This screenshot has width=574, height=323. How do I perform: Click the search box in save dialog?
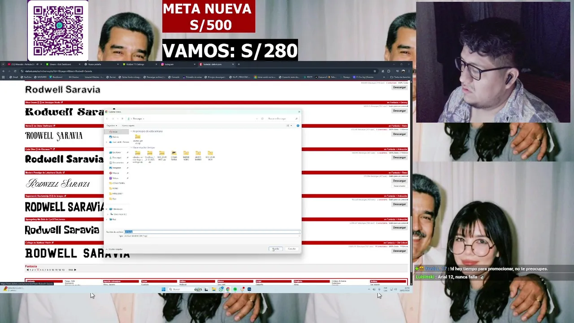click(283, 118)
